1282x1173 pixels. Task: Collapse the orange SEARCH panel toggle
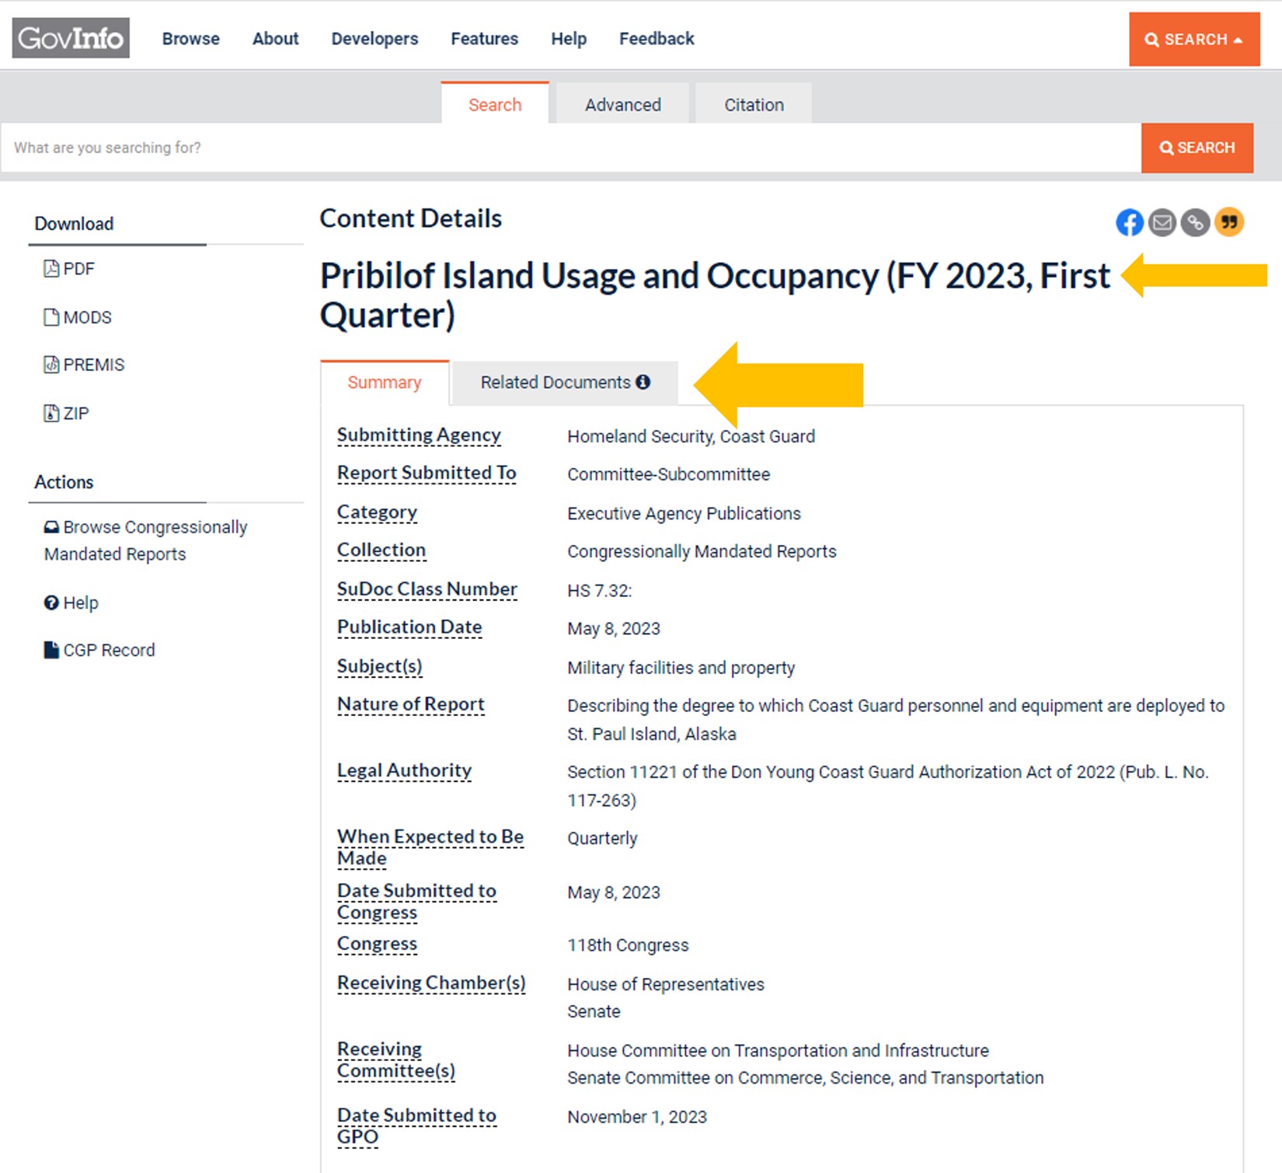tap(1194, 40)
